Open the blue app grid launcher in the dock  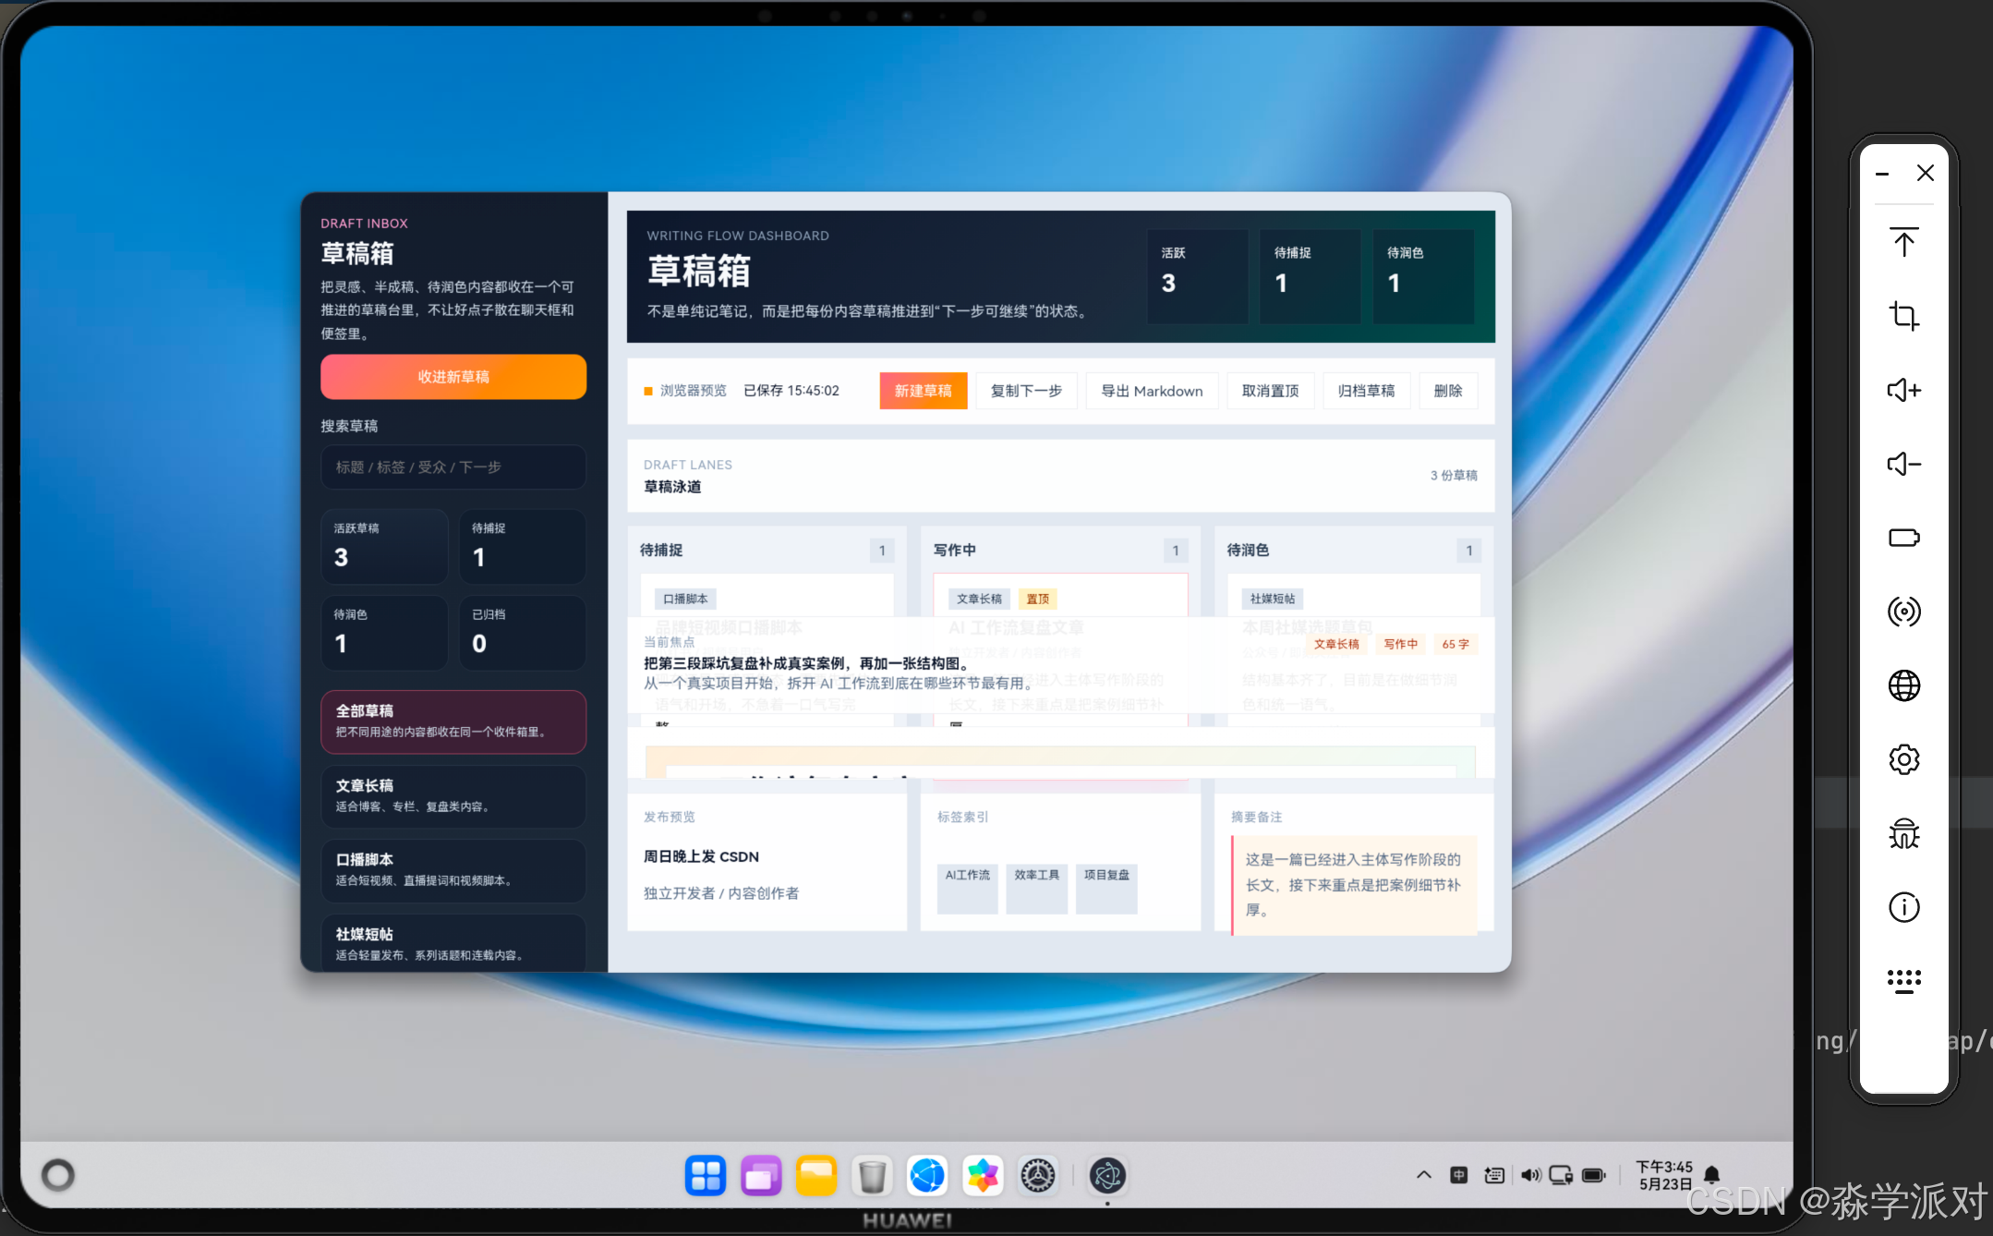[x=706, y=1176]
